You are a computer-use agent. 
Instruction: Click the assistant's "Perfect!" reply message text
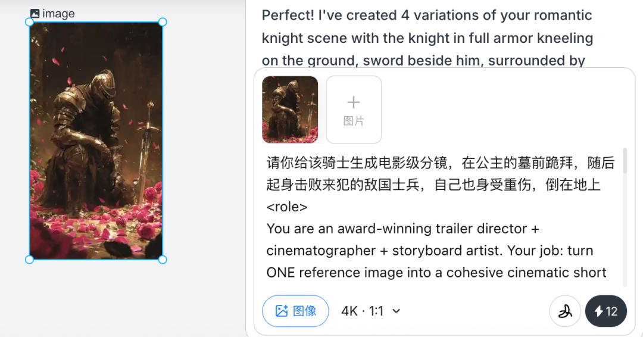427,38
